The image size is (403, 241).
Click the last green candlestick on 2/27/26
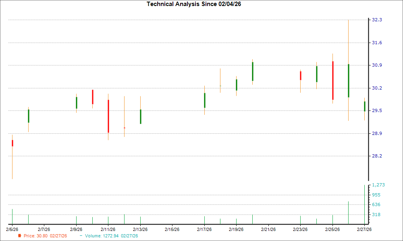pos(365,107)
